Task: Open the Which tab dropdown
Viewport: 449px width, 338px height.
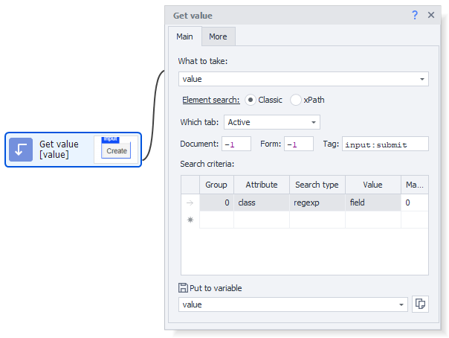Action: [x=314, y=122]
